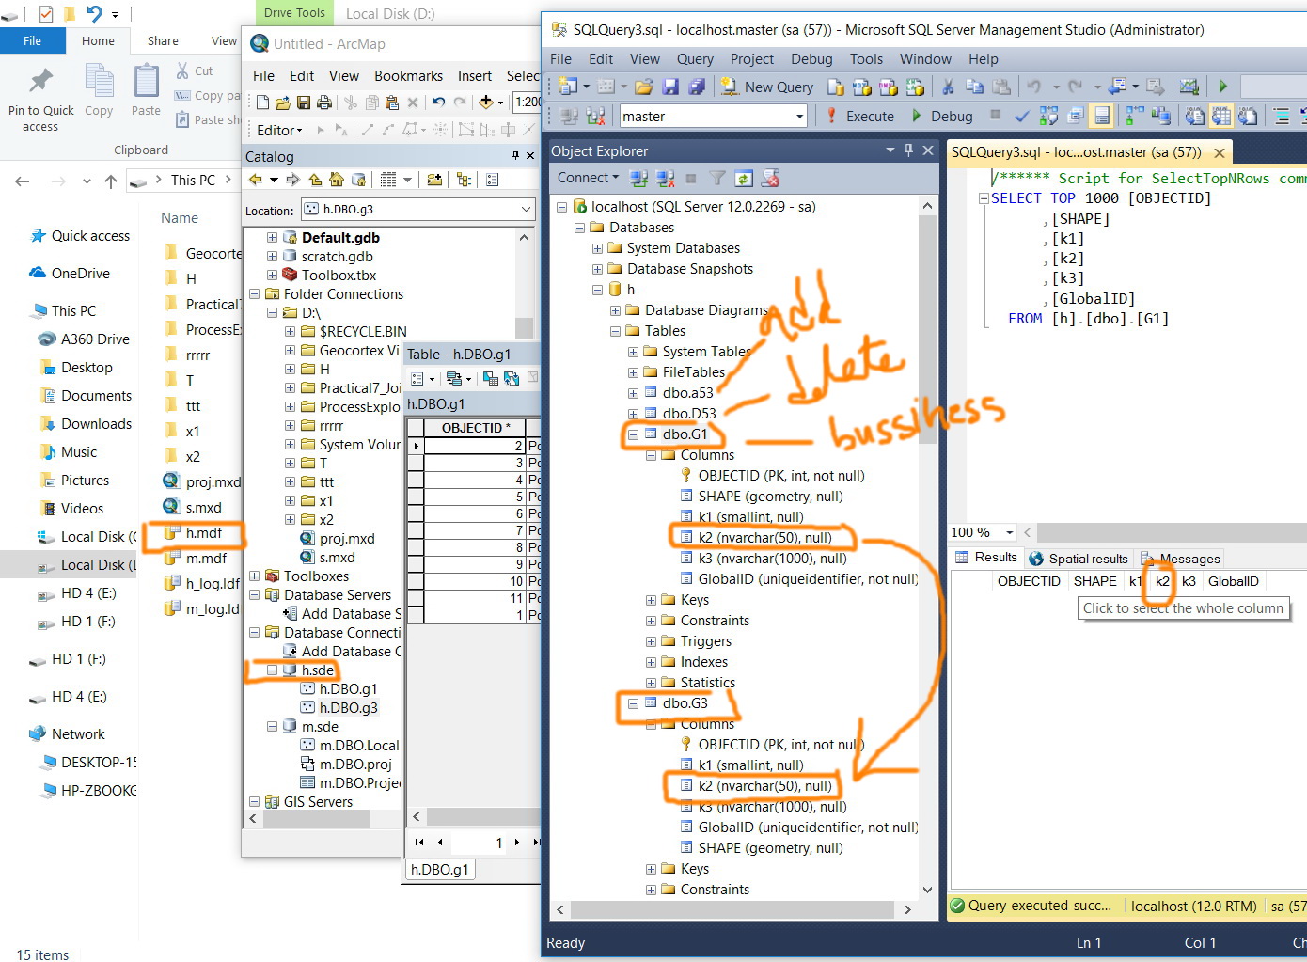Open the master database dropdown
This screenshot has width=1307, height=962.
coord(800,117)
